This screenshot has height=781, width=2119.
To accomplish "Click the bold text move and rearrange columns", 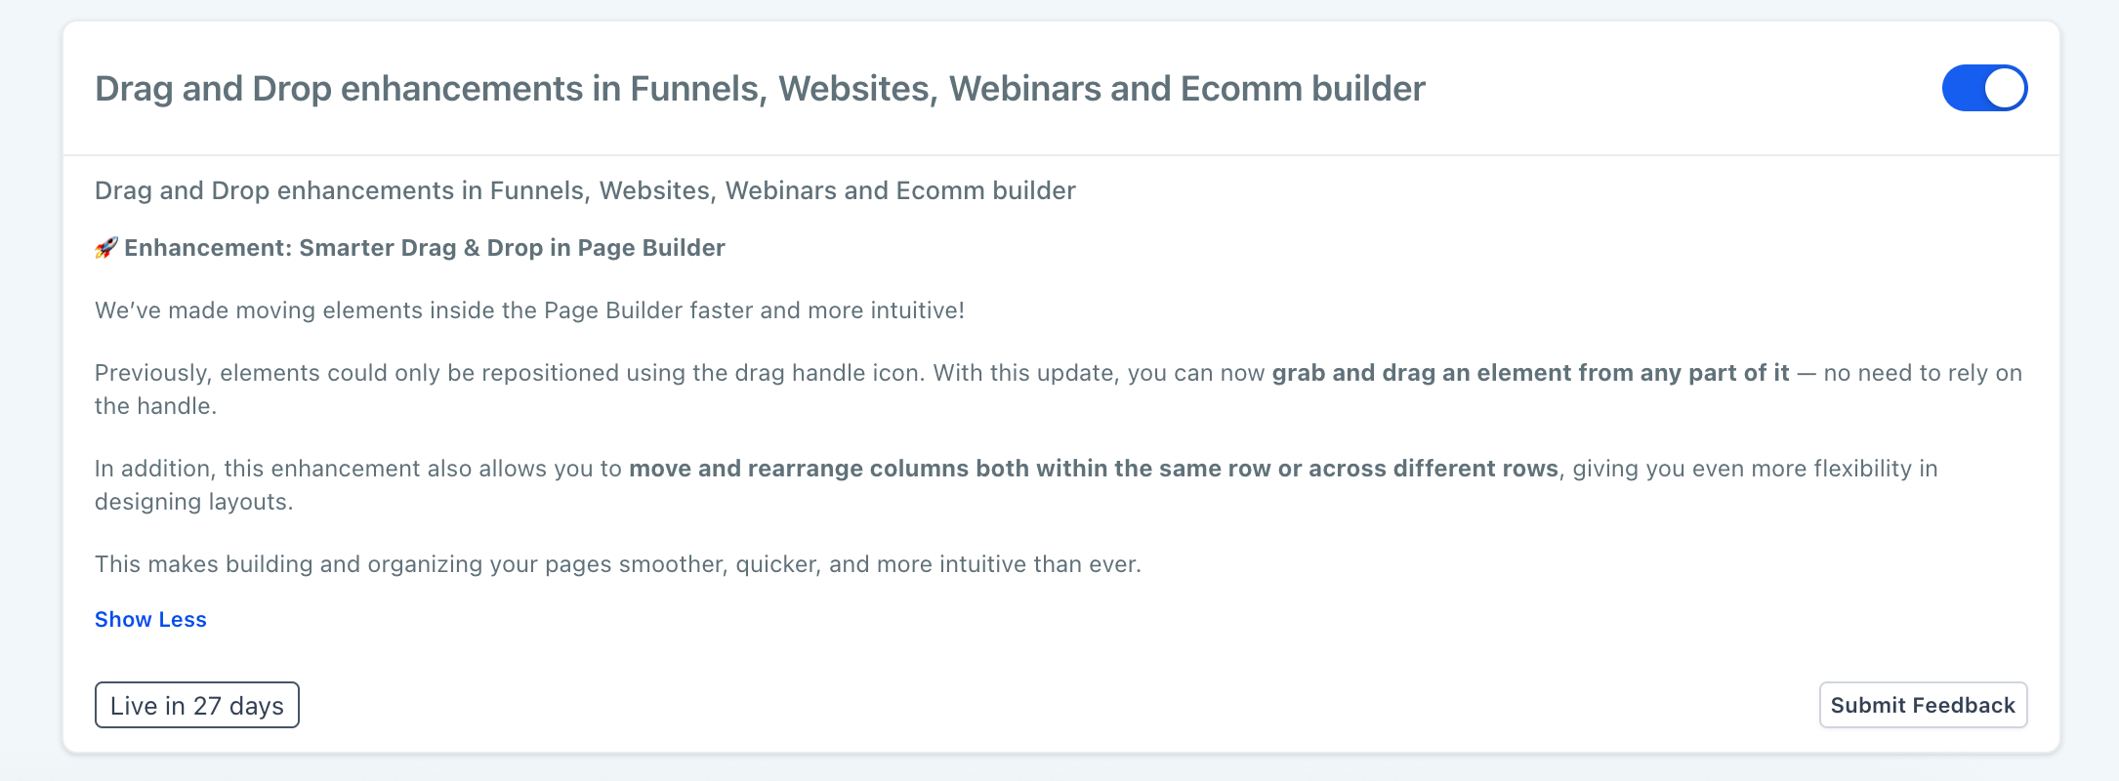I will [x=1094, y=469].
